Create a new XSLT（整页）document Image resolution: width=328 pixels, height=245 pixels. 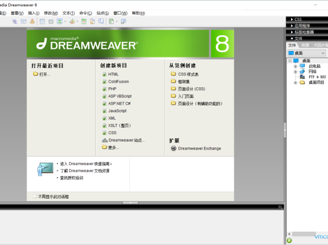click(x=119, y=126)
